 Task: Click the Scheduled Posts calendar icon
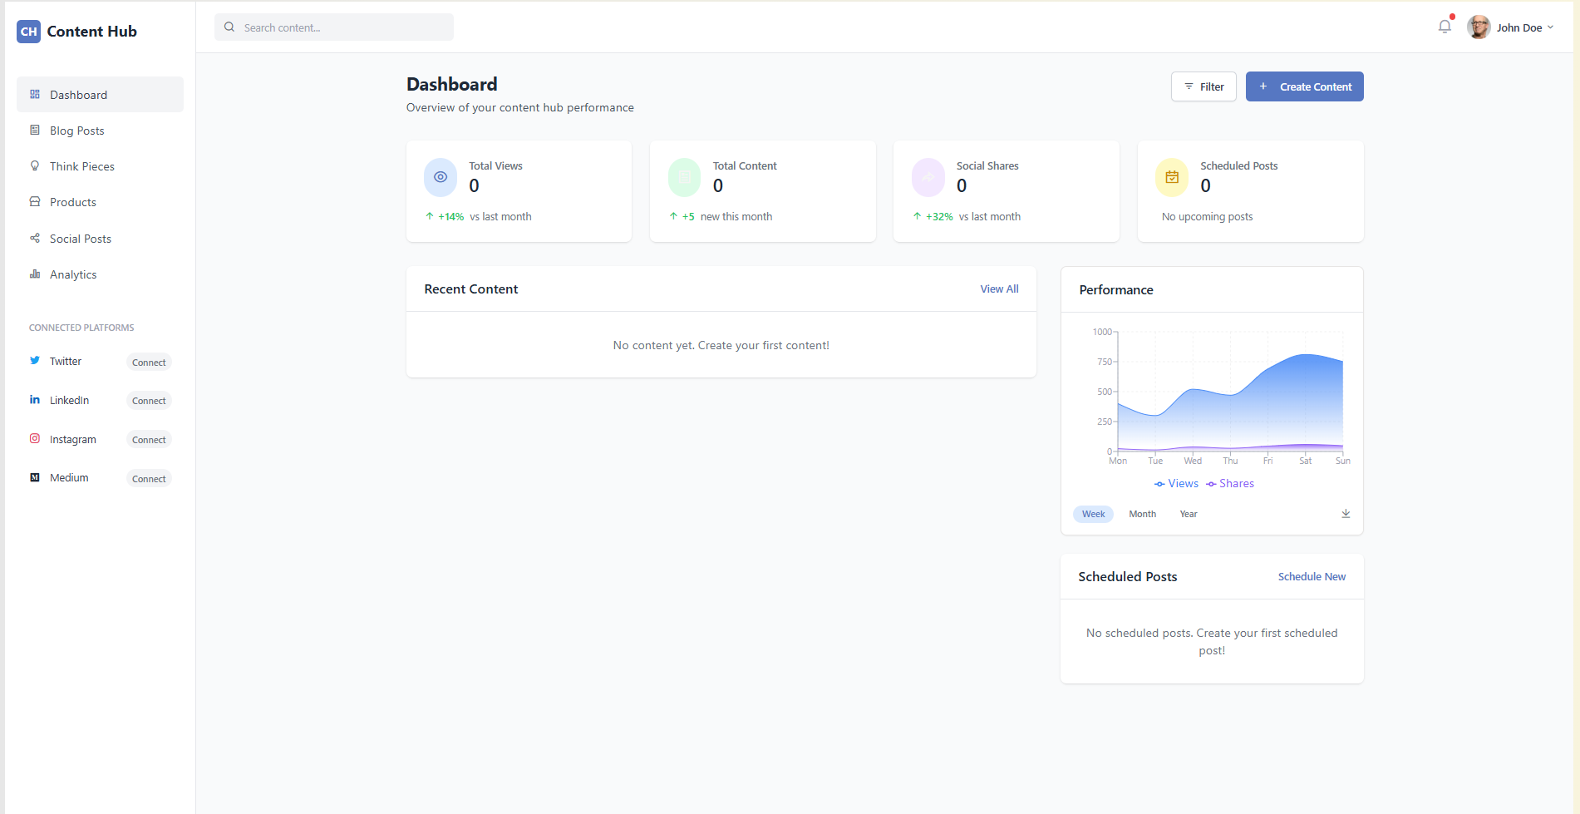pos(1172,177)
